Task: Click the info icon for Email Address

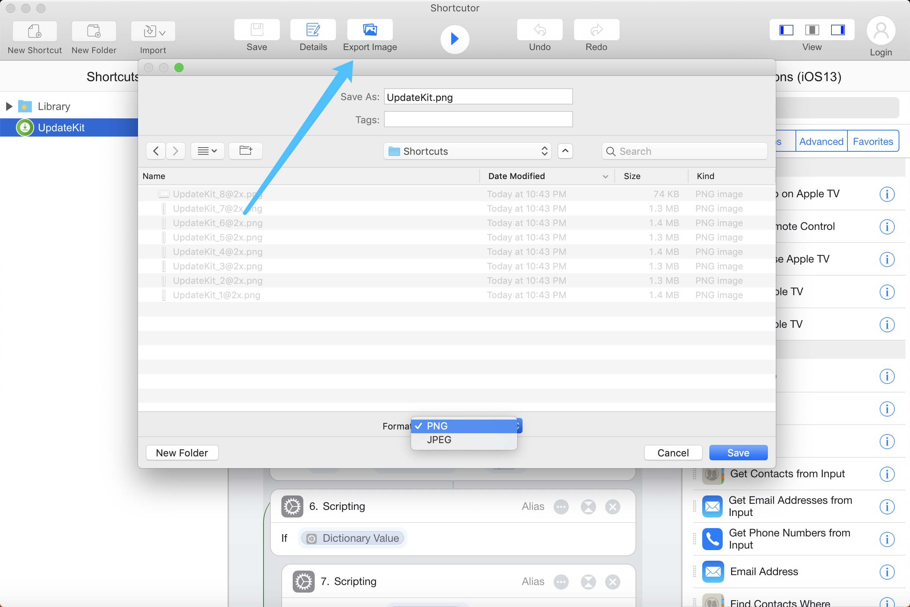Action: click(886, 572)
